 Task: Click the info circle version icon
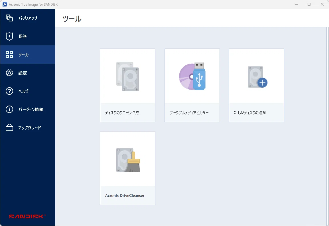click(9, 109)
